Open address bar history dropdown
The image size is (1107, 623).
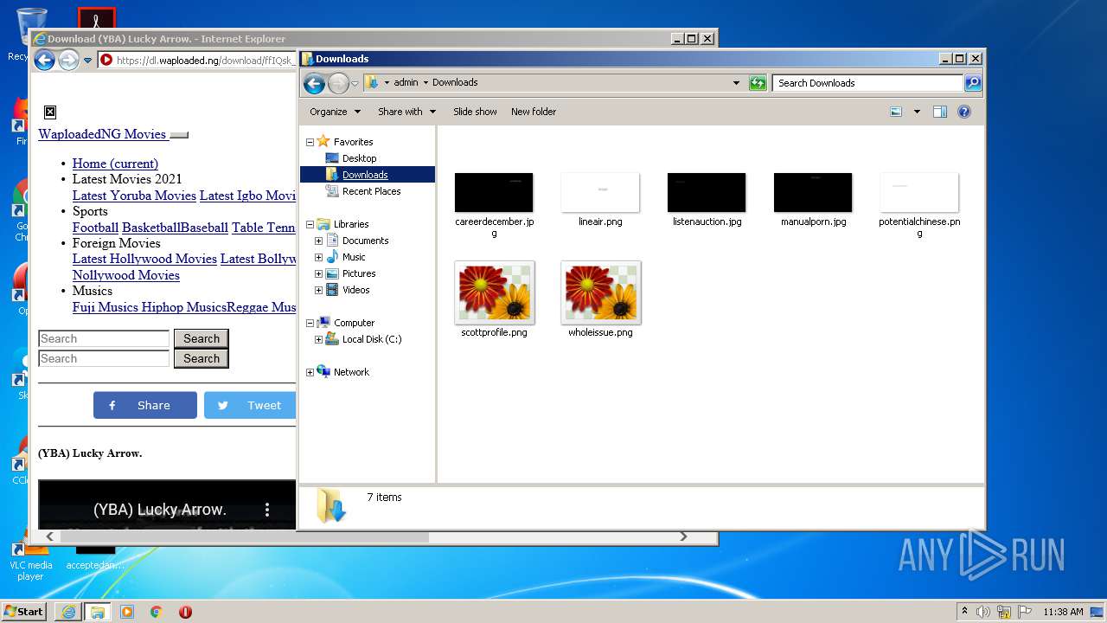coord(736,83)
